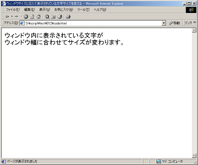Image resolution: width=198 pixels, height=165 pixels.
Task: Open the History toolbar icon
Action: tap(60, 16)
